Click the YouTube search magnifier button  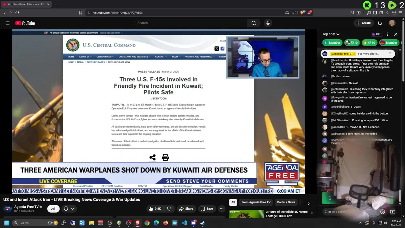point(254,23)
